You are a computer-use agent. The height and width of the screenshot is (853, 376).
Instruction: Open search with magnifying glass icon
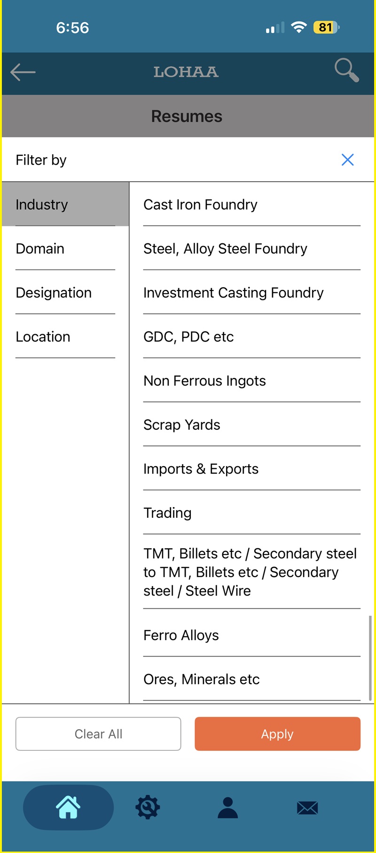347,71
